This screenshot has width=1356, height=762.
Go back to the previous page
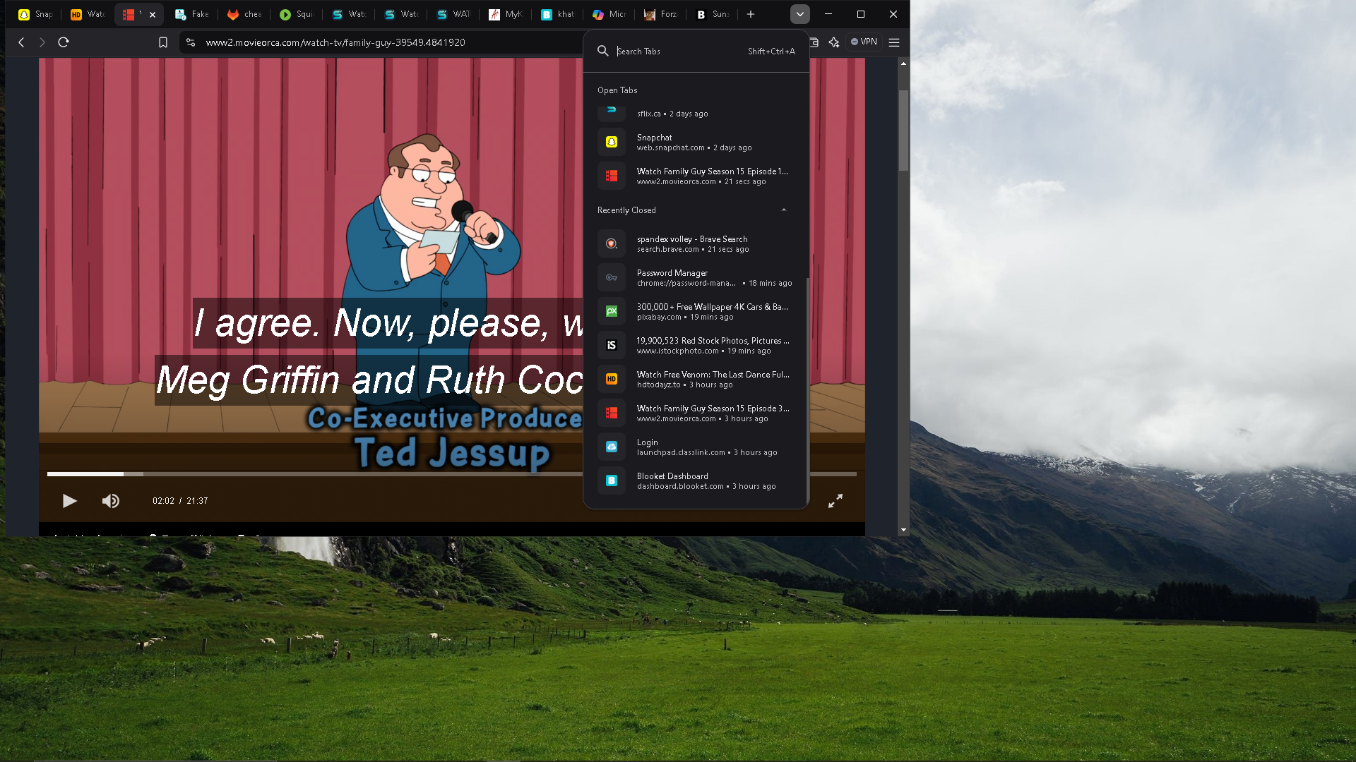[21, 42]
